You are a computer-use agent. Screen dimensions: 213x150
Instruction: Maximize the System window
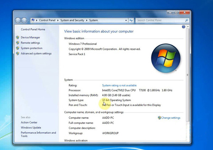coord(176,12)
